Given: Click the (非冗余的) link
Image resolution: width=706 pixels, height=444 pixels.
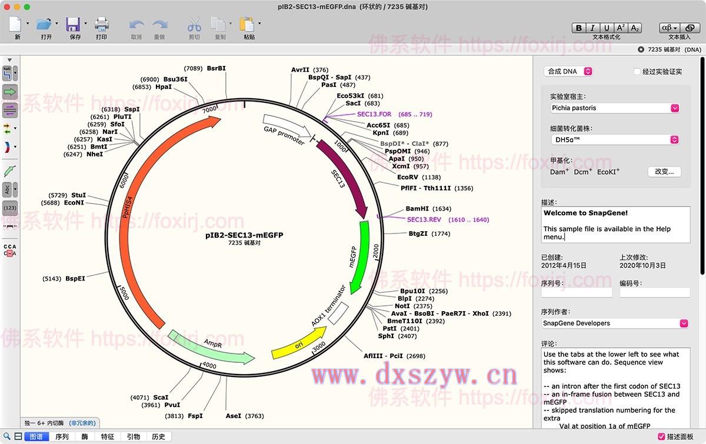Looking at the screenshot, I should (82, 423).
